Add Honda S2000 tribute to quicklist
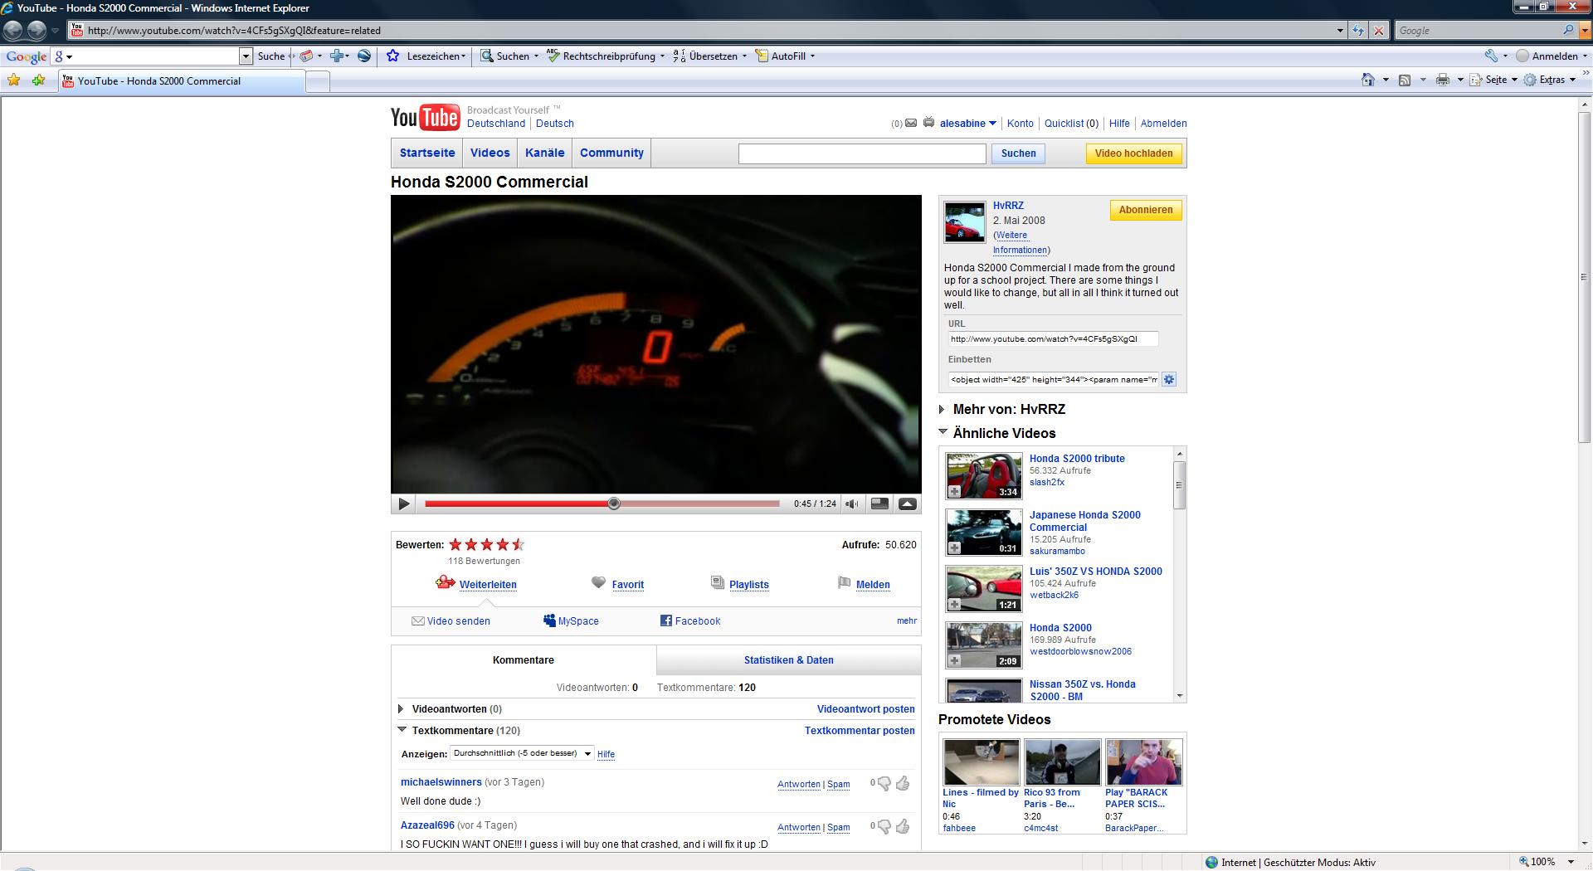1593x871 pixels. (x=955, y=492)
